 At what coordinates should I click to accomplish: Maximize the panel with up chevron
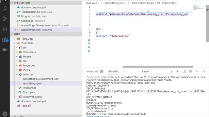(197, 71)
